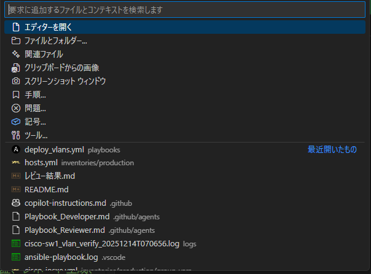Click the error circle icon for 問題
Image resolution: width=371 pixels, height=274 pixels.
[x=16, y=109]
